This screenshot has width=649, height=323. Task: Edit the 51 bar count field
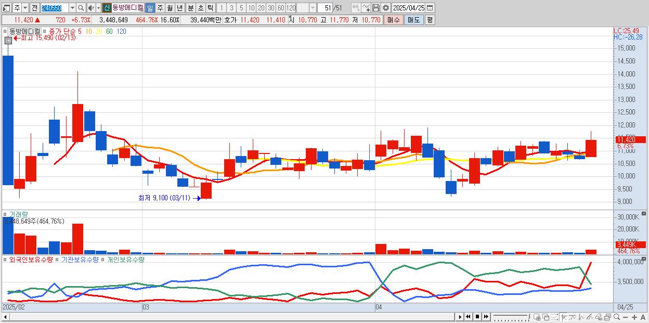[325, 8]
